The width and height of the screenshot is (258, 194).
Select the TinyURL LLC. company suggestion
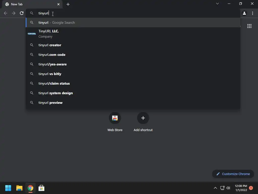[133, 34]
